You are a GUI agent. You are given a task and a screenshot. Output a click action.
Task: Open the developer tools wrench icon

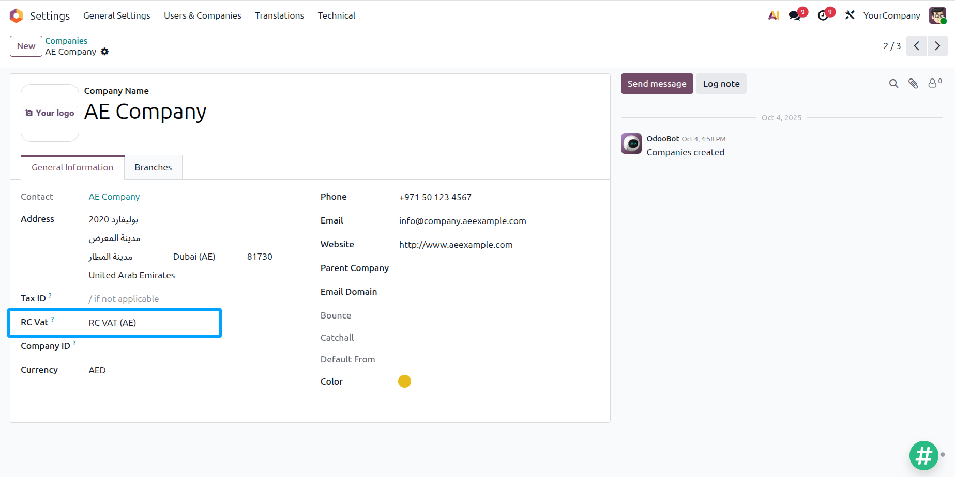point(850,15)
